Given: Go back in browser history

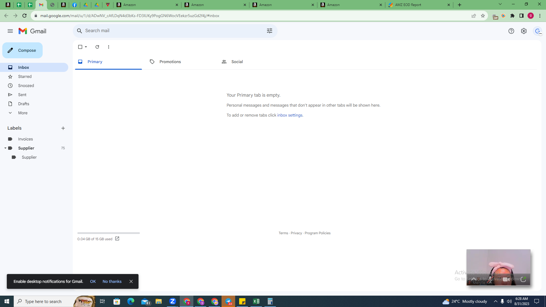Looking at the screenshot, I should click(x=6, y=16).
